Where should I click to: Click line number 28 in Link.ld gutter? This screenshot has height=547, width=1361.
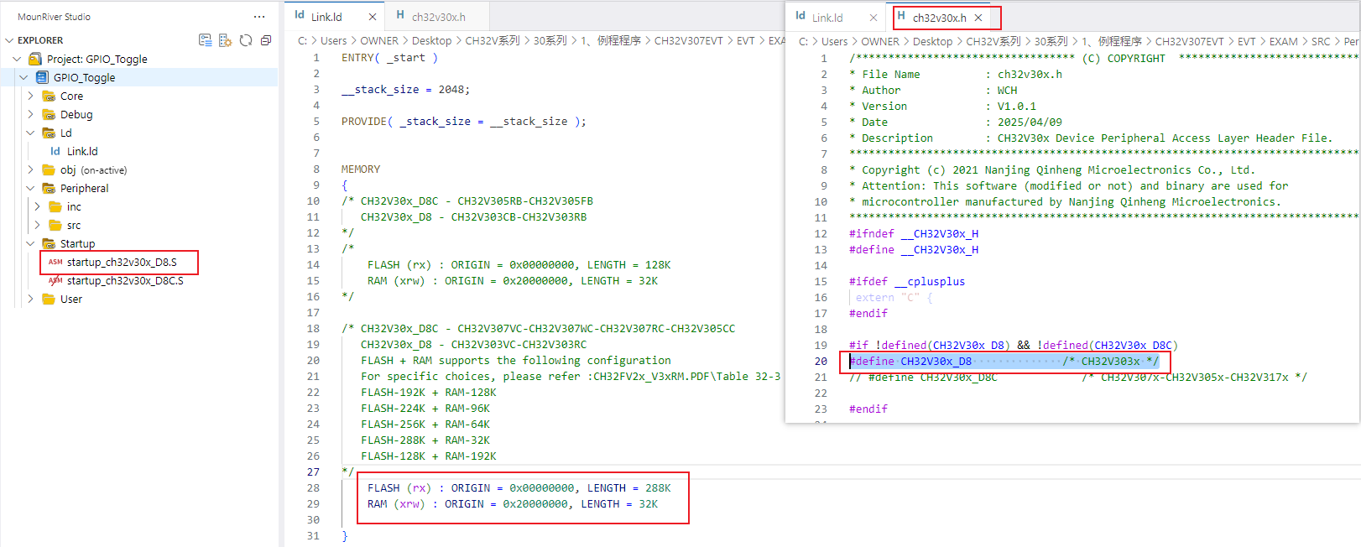click(x=313, y=487)
